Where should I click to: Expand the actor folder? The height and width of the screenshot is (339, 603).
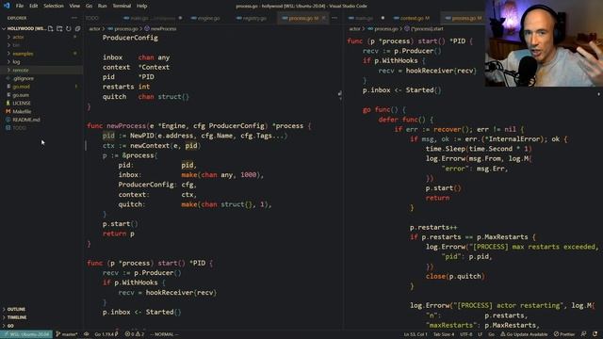[x=41, y=37]
